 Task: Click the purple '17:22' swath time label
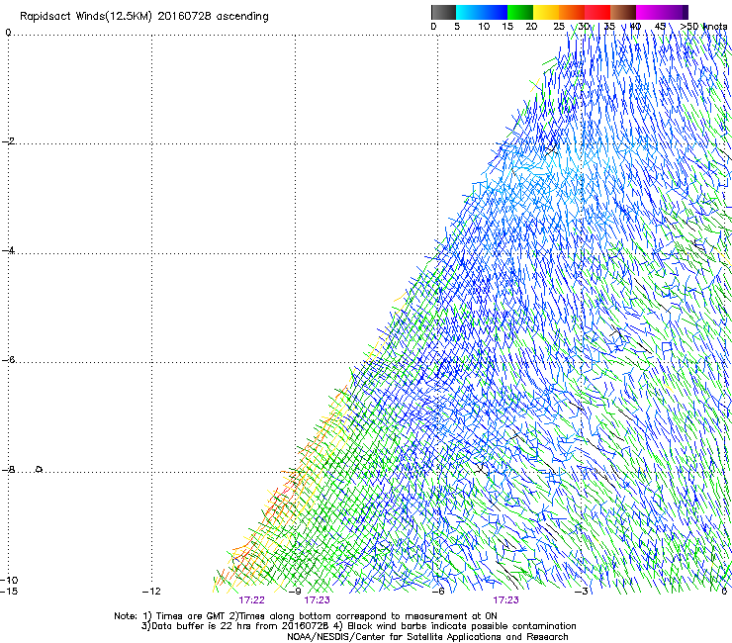tap(251, 600)
